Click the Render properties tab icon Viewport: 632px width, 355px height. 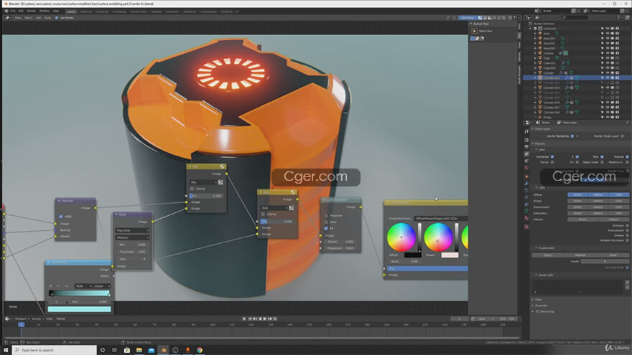[526, 140]
